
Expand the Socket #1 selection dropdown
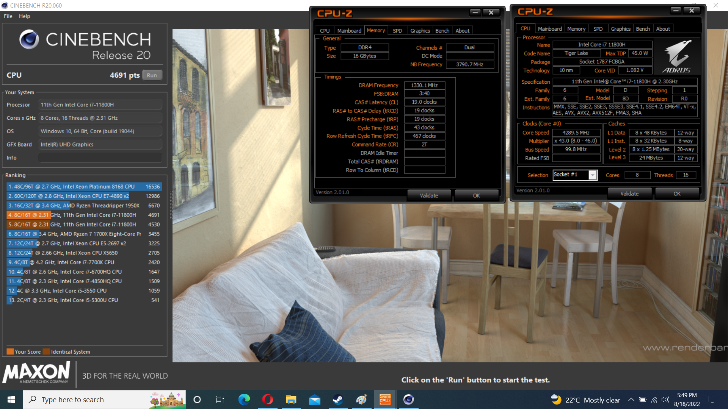[x=593, y=175]
